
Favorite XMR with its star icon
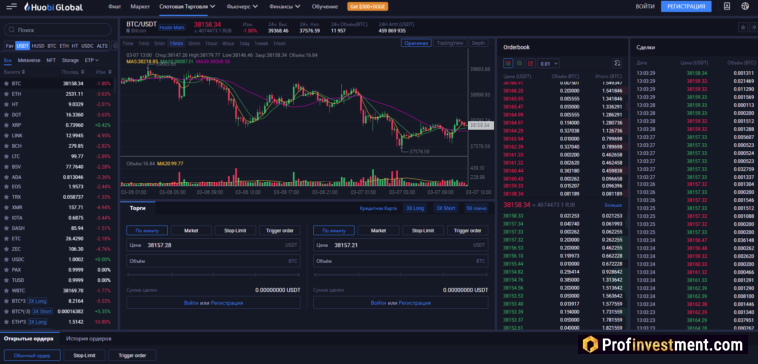tap(6, 207)
